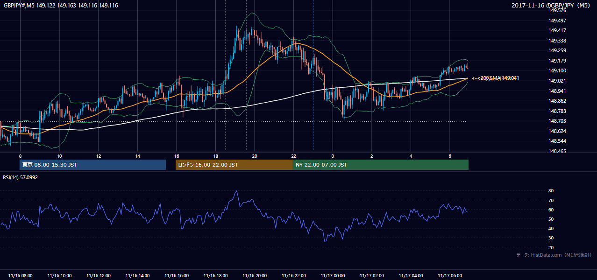Image resolution: width=597 pixels, height=280 pixels.
Task: Select the 東京 08:00-15:30 JST session bar
Action: [92, 165]
